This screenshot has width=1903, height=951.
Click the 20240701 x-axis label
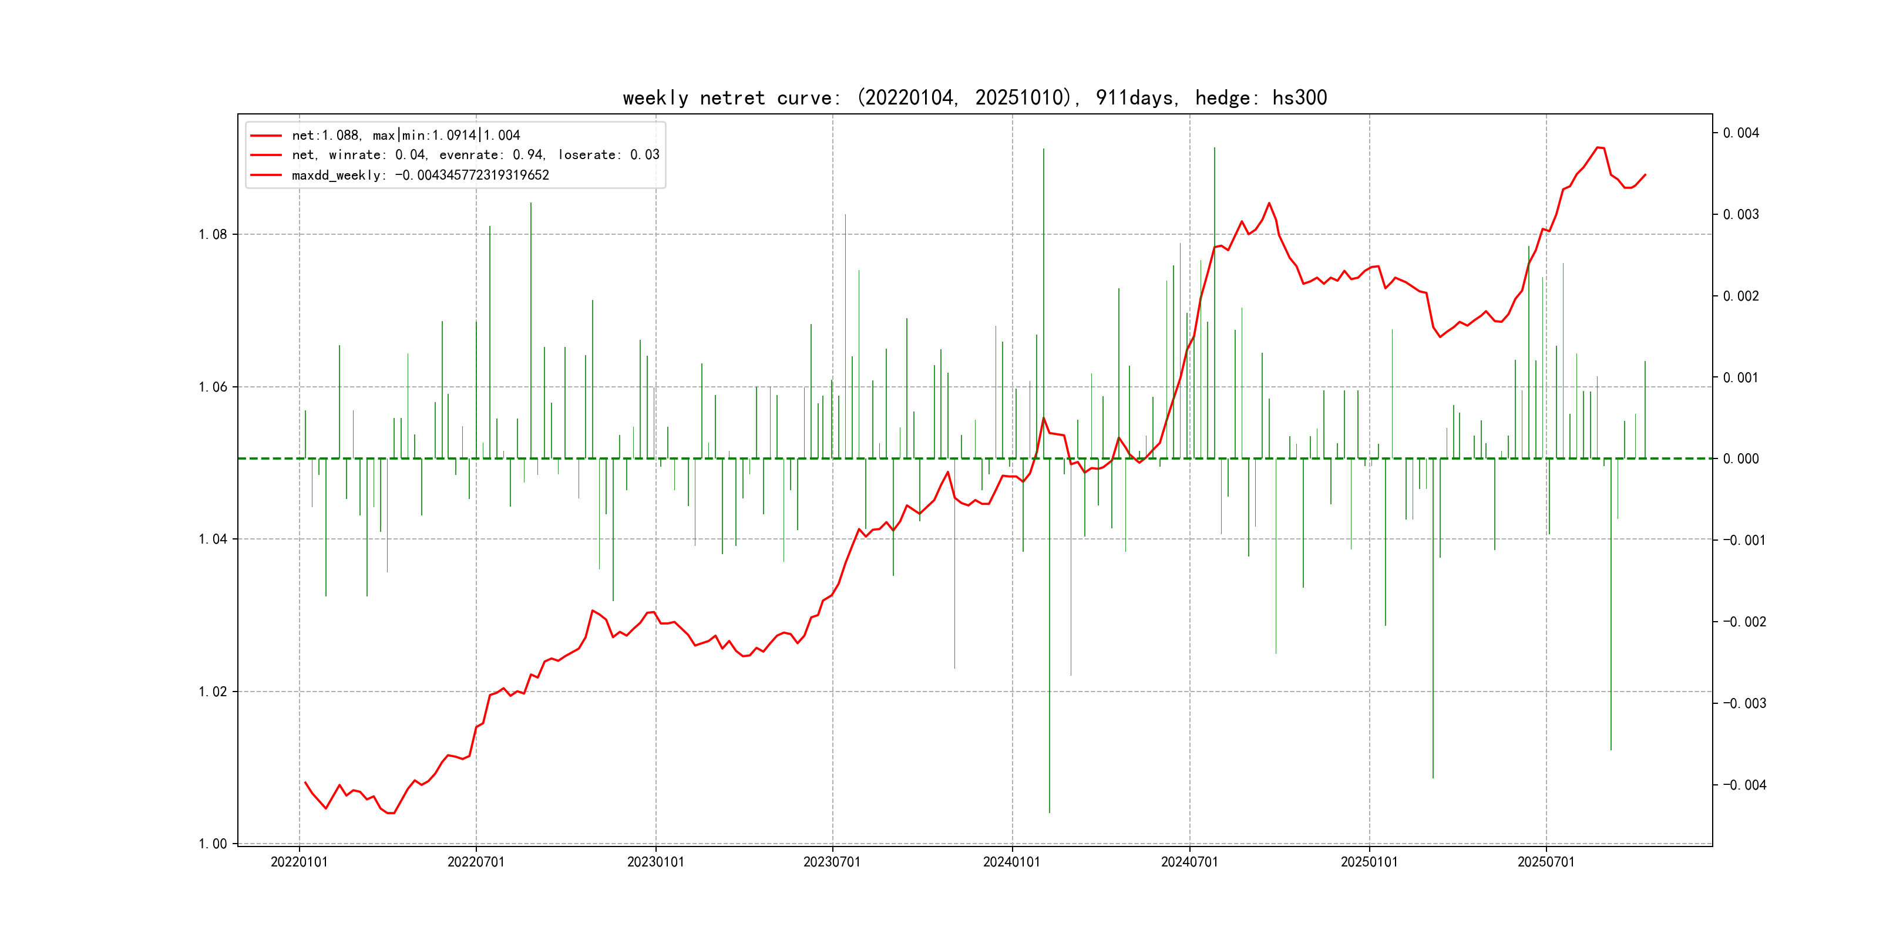click(x=1189, y=862)
